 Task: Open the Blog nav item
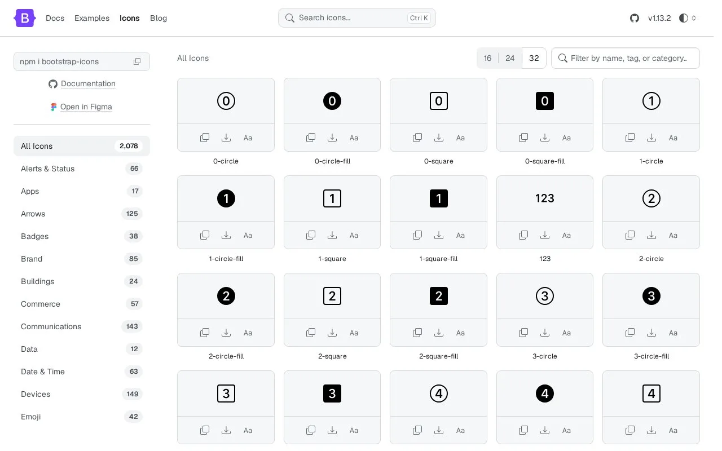point(159,18)
